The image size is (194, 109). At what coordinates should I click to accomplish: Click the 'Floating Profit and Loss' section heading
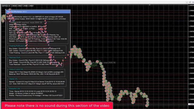click(x=18, y=46)
